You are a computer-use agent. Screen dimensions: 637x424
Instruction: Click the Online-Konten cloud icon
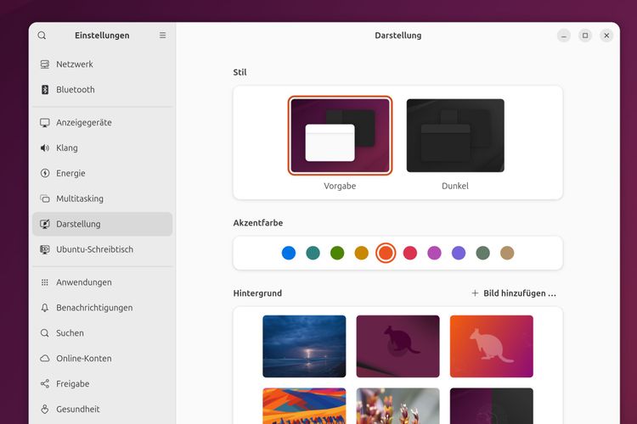pyautogui.click(x=45, y=359)
